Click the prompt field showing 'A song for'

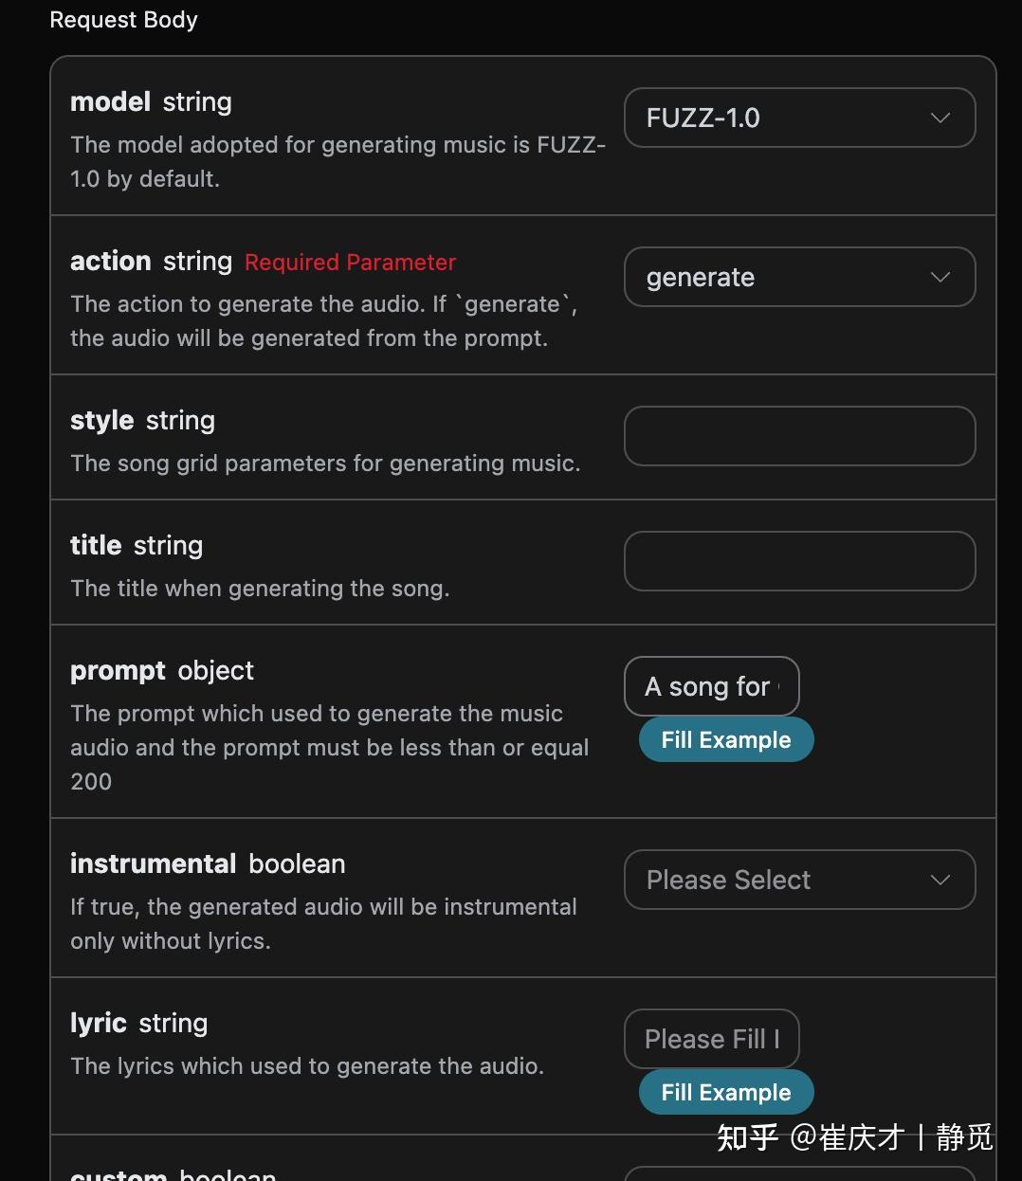pos(711,686)
